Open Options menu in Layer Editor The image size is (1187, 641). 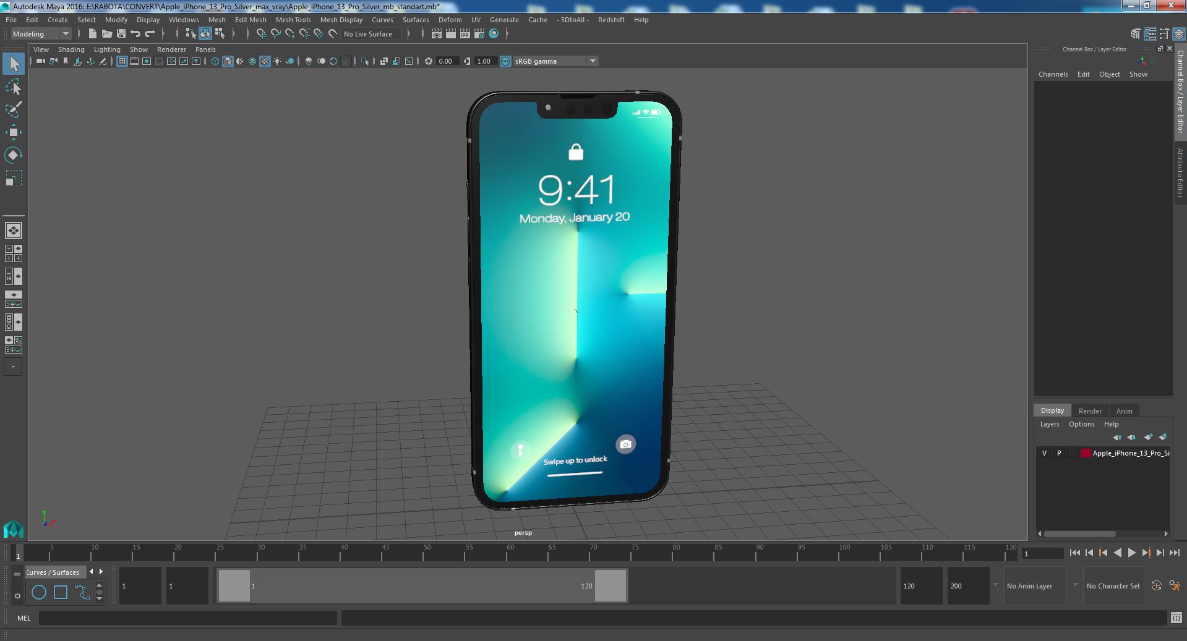tap(1081, 424)
